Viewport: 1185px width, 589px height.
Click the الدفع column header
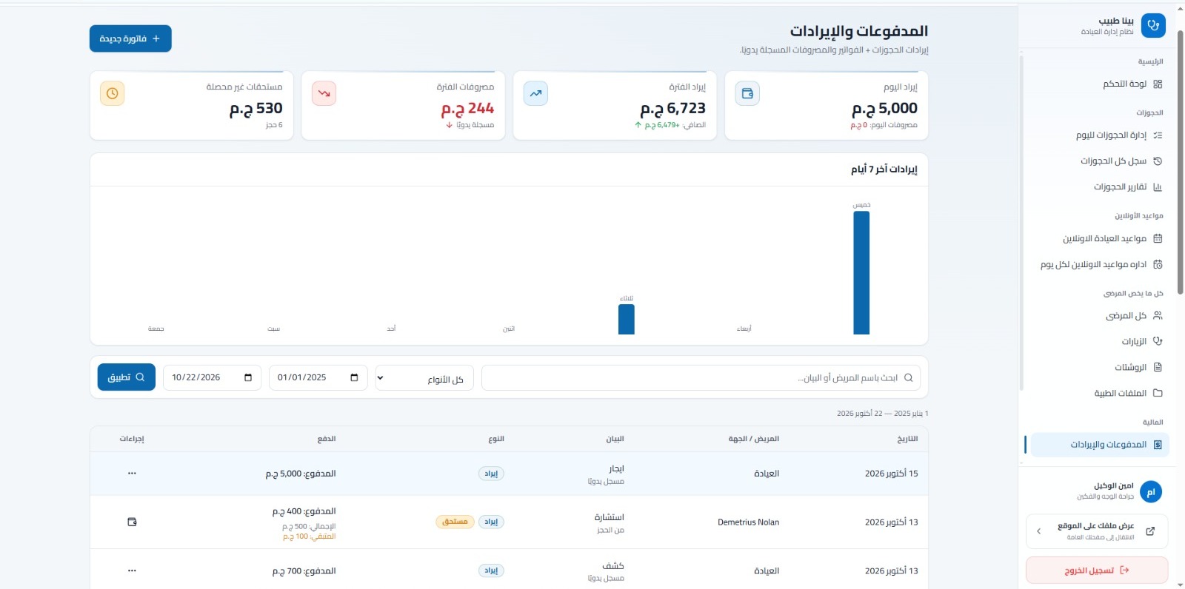tap(327, 439)
